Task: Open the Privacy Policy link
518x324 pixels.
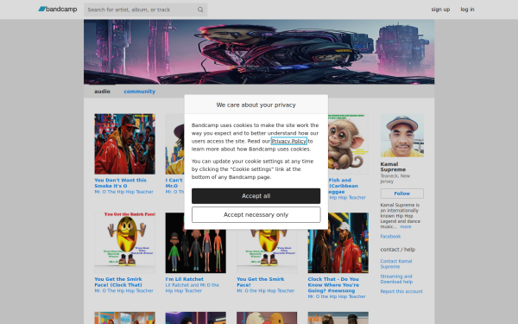Action: [x=288, y=141]
